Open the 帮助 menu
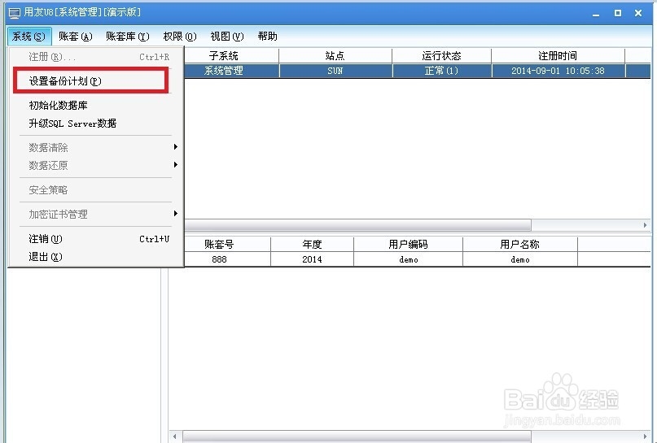This screenshot has width=657, height=443. pyautogui.click(x=267, y=37)
